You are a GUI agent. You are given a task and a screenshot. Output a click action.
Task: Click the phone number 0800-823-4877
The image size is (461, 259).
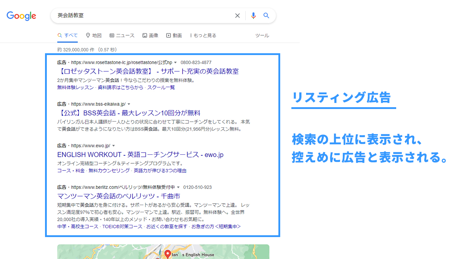click(x=196, y=63)
